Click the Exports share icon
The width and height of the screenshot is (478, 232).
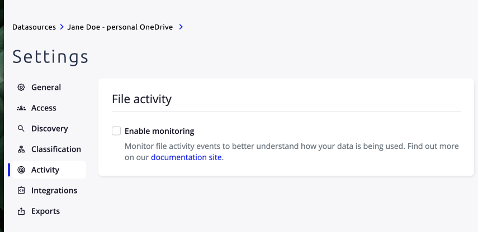point(21,211)
